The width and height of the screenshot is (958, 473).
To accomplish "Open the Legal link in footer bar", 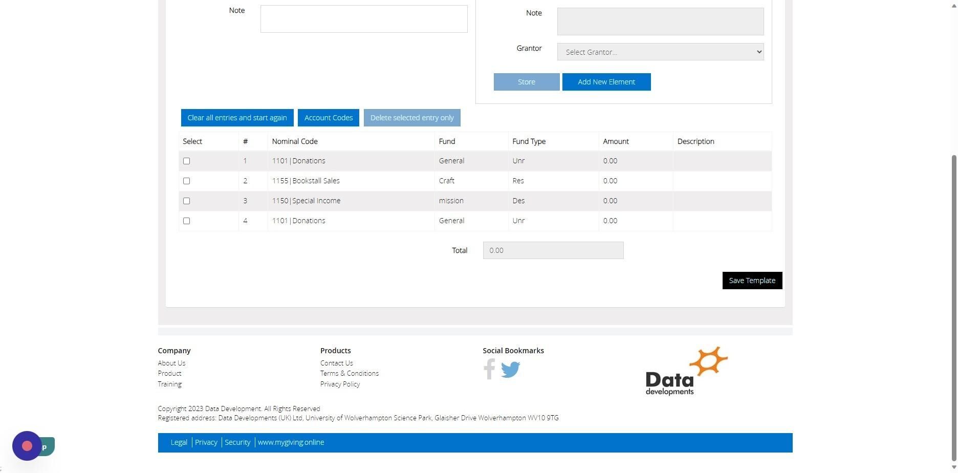I will (x=179, y=442).
